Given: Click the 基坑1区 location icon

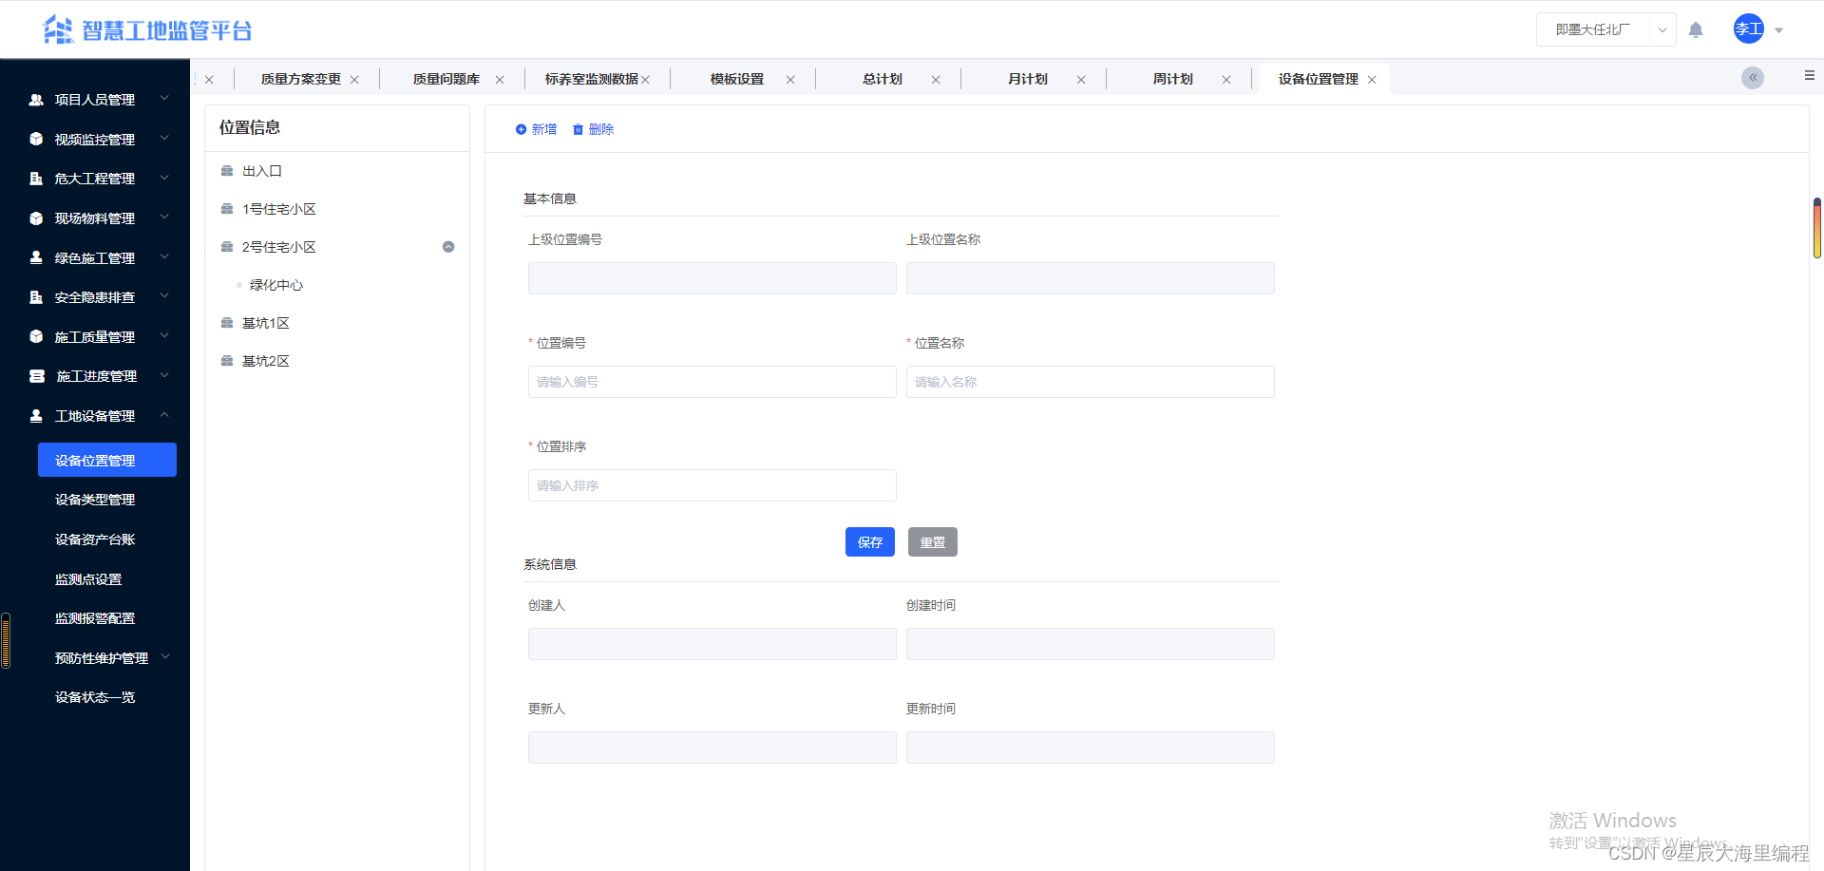Looking at the screenshot, I should (x=227, y=323).
